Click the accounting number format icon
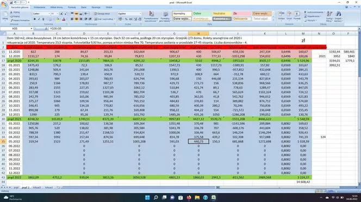The width and height of the screenshot is (361, 202). pyautogui.click(x=120, y=19)
